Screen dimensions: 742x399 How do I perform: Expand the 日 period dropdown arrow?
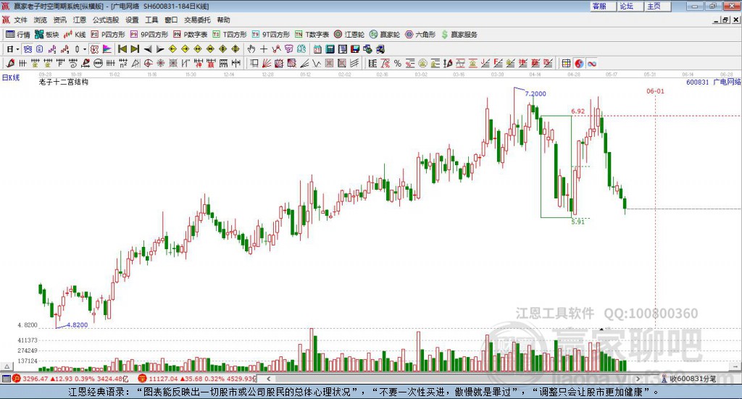tap(17, 49)
